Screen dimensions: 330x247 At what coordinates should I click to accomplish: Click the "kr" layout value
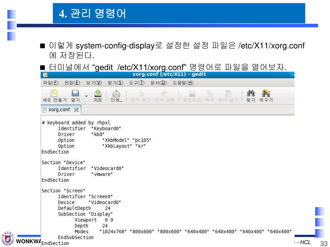141,146
